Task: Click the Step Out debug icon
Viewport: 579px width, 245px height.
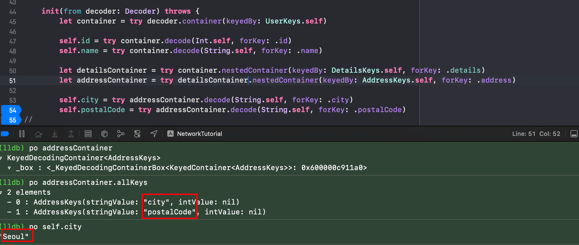Action: coord(71,134)
